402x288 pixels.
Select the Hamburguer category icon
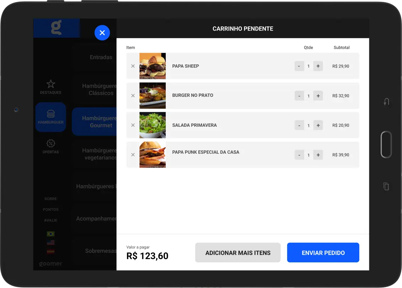click(51, 117)
